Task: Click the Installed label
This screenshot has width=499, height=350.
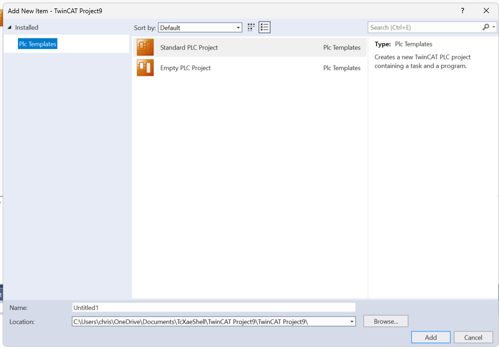Action: pyautogui.click(x=27, y=27)
